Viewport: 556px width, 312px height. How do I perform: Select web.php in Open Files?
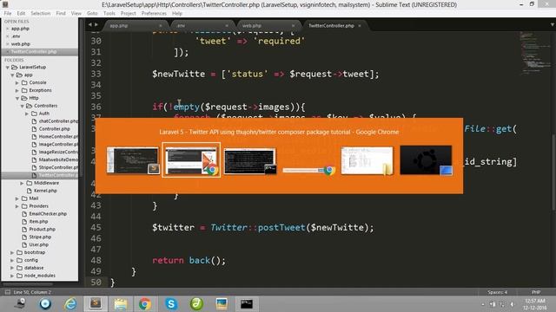pyautogui.click(x=21, y=44)
